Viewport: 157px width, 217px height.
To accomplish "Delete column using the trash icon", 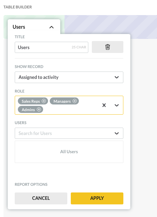I will click(108, 47).
